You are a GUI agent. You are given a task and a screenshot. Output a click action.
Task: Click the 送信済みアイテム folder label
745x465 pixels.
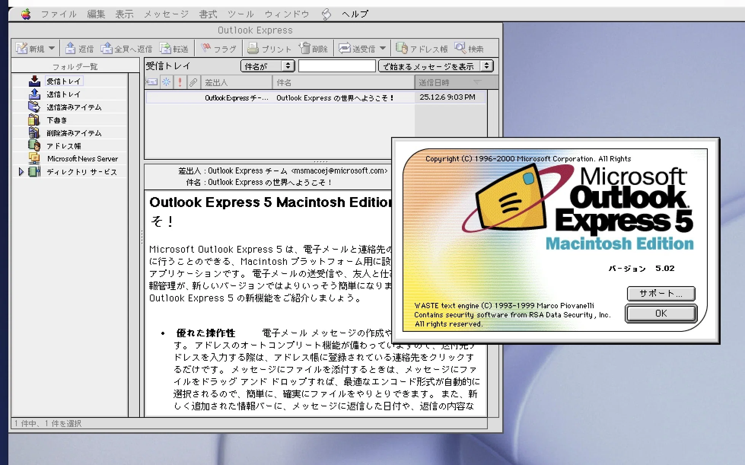tap(74, 107)
